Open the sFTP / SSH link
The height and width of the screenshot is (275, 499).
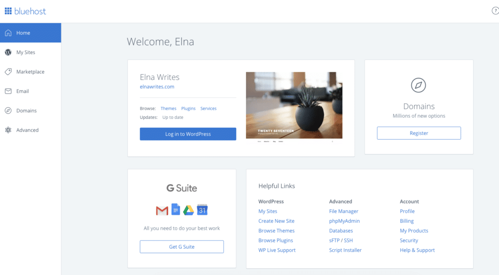[341, 240]
